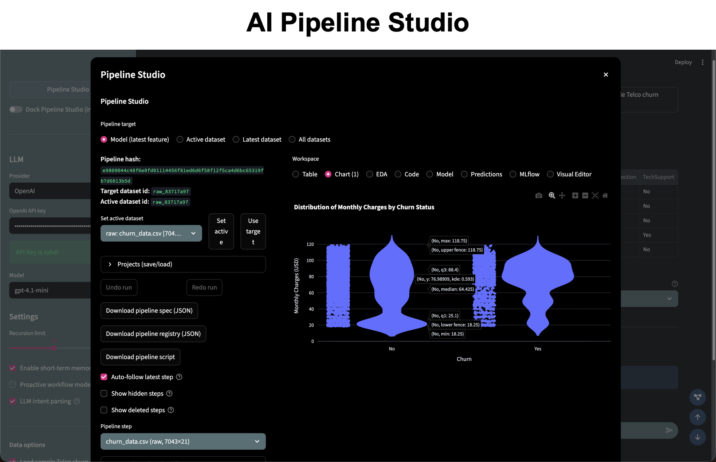
Task: Reset chart axes with the home icon
Action: coord(605,195)
